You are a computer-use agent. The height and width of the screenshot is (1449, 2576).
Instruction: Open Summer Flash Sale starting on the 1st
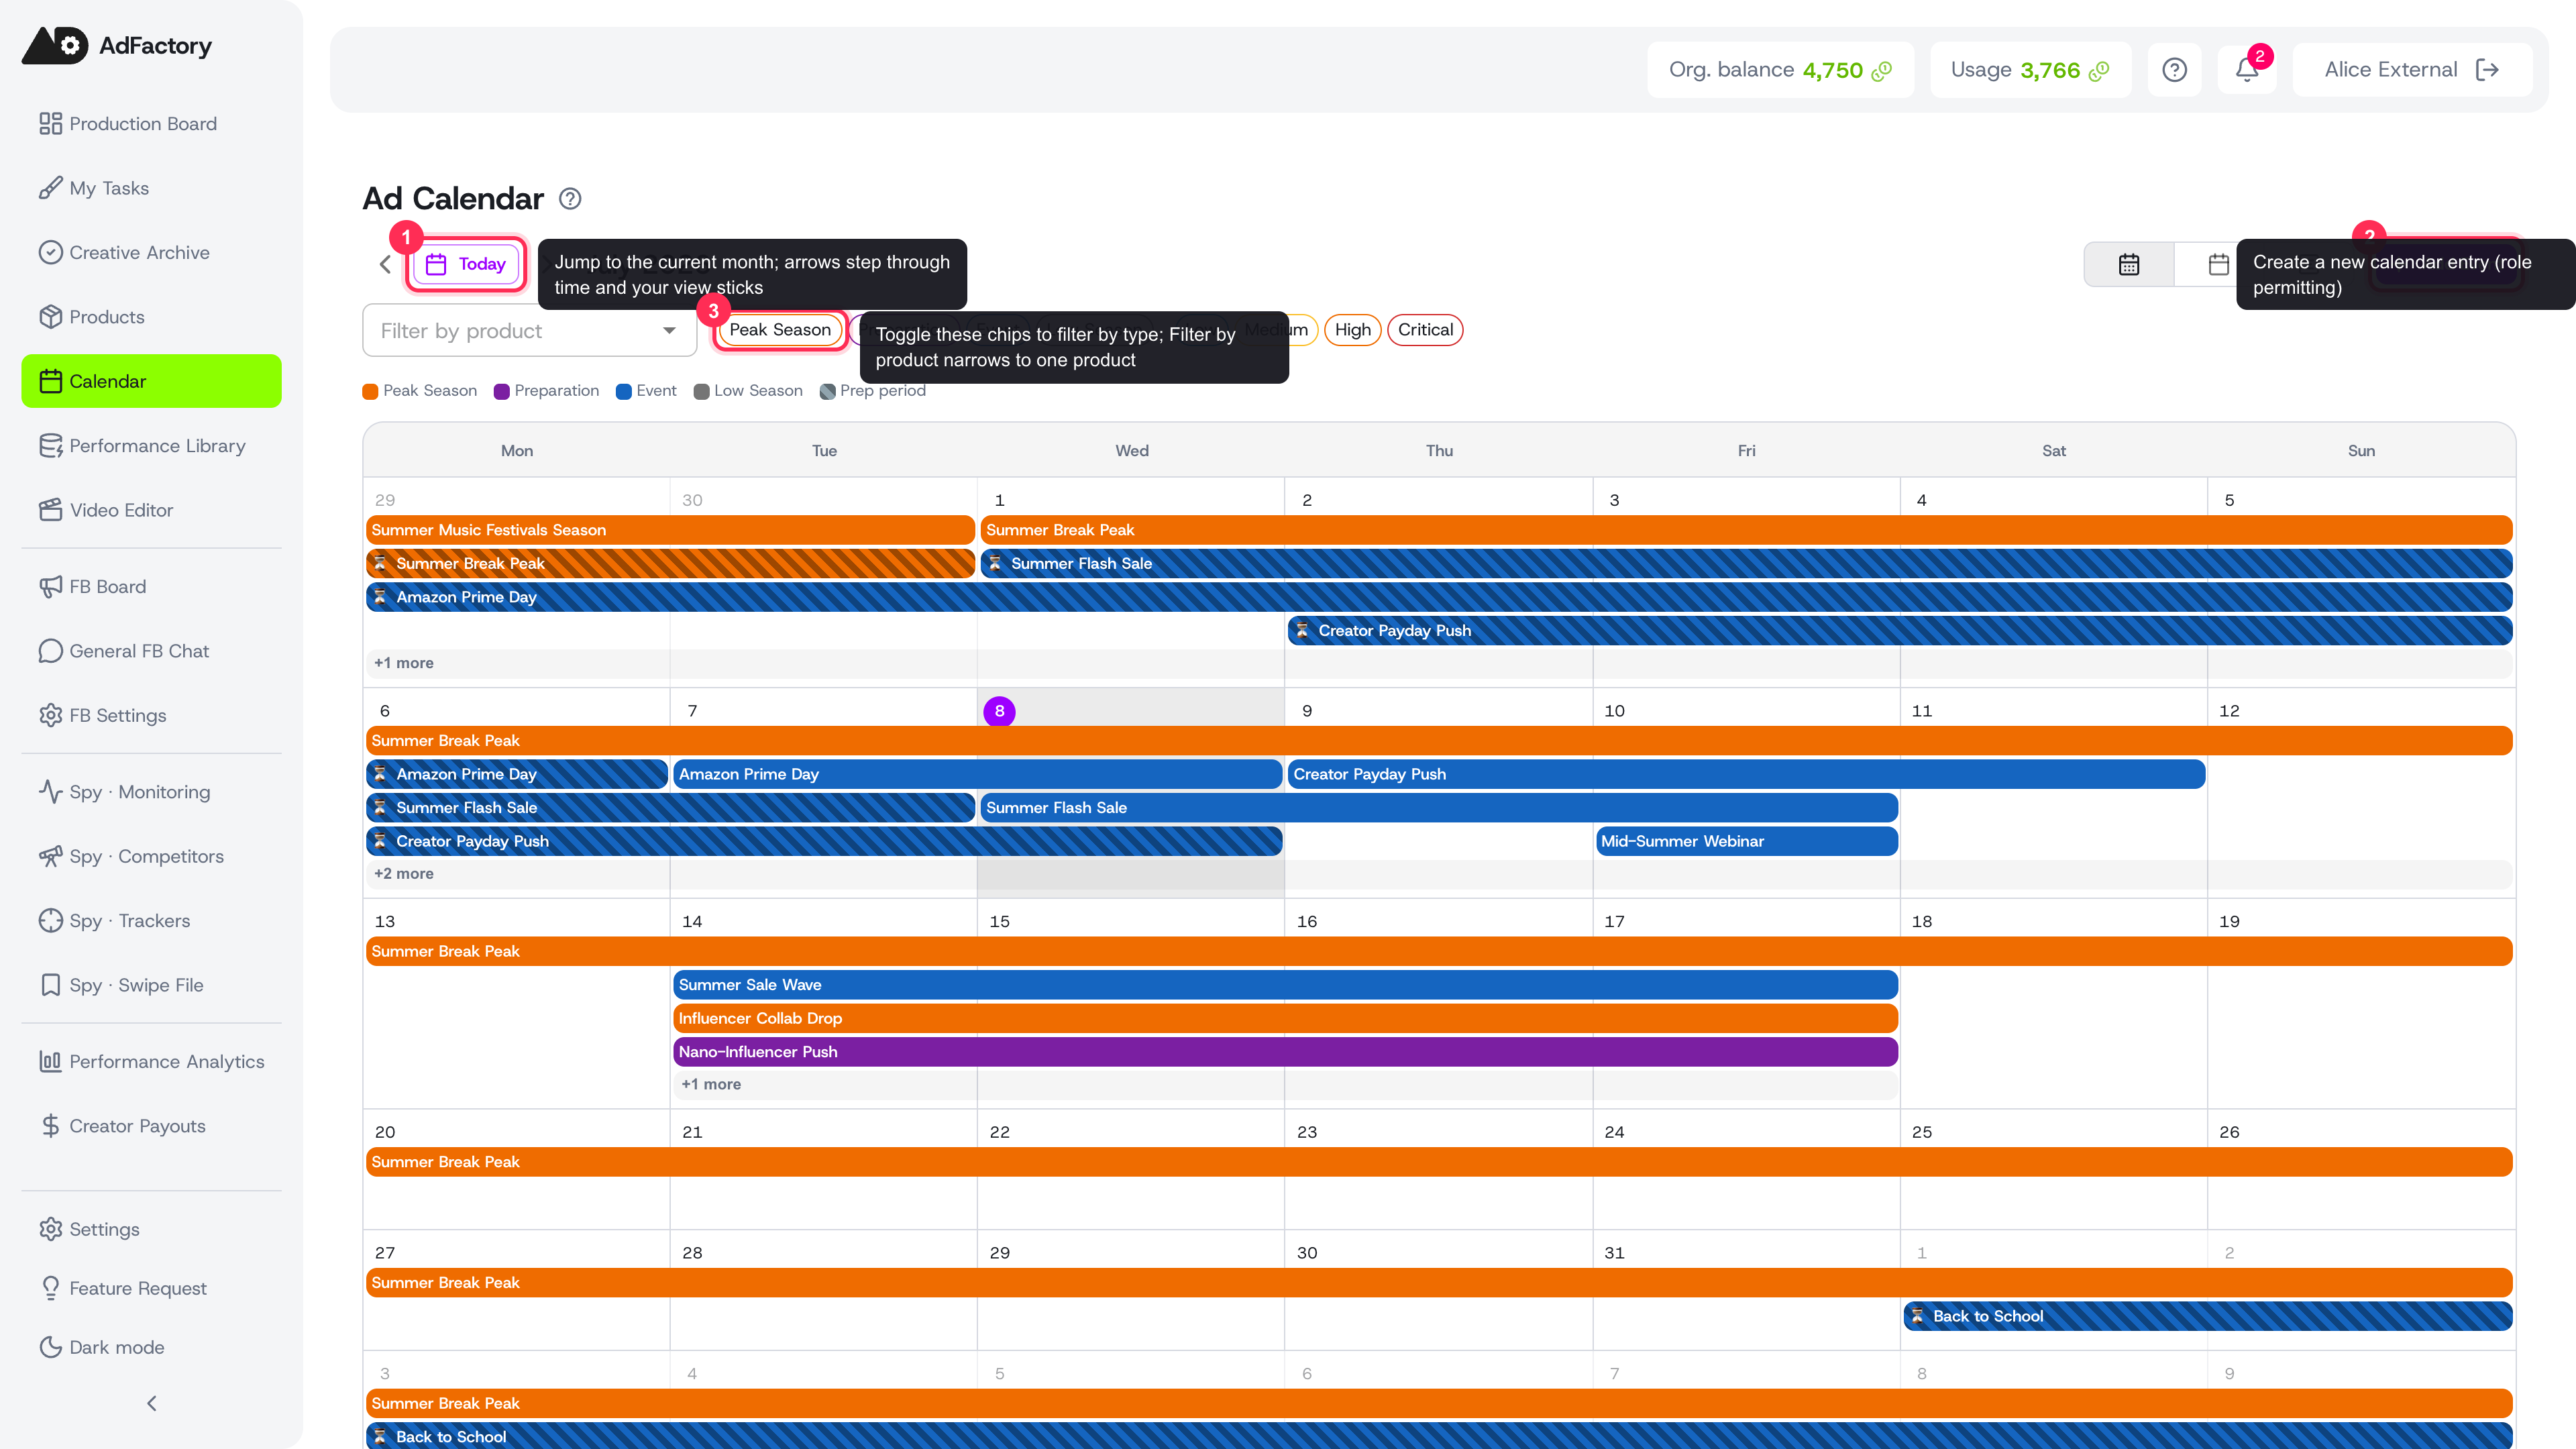click(x=1746, y=563)
